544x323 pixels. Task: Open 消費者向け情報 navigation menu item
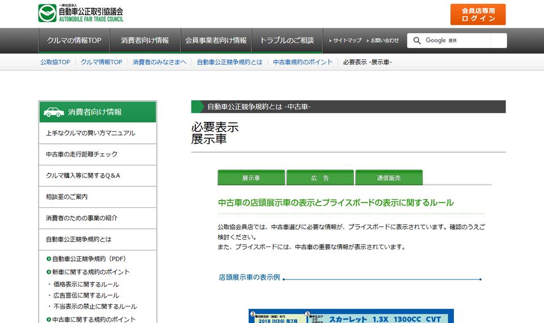145,41
